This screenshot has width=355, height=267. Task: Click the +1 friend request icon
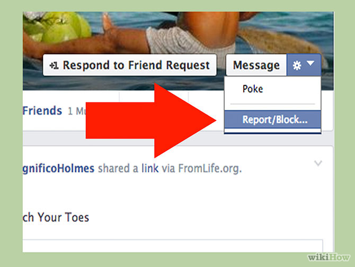pyautogui.click(x=53, y=66)
